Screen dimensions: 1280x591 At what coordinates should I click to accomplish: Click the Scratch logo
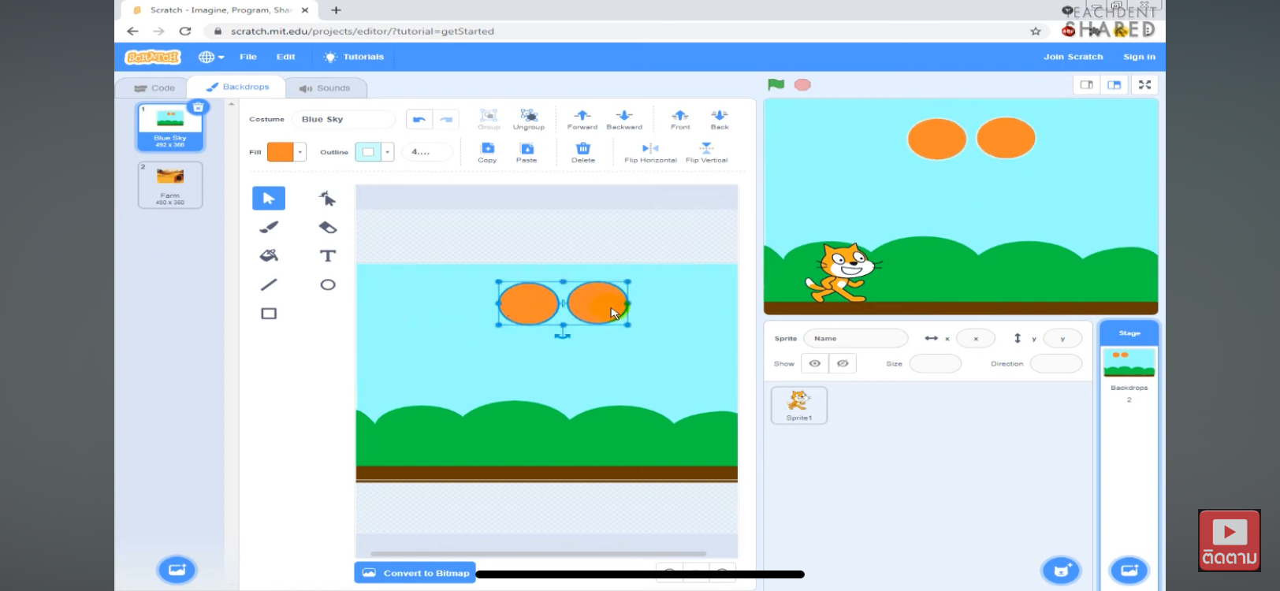(153, 57)
